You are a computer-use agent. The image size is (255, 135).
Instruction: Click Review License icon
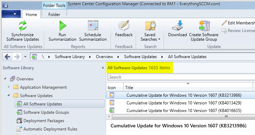click(224, 31)
